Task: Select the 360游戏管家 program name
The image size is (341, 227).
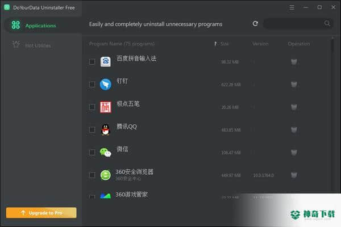Action: pos(132,195)
